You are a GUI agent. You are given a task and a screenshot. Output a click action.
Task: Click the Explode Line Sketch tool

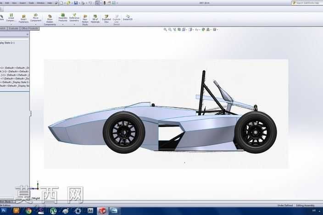(x=117, y=20)
